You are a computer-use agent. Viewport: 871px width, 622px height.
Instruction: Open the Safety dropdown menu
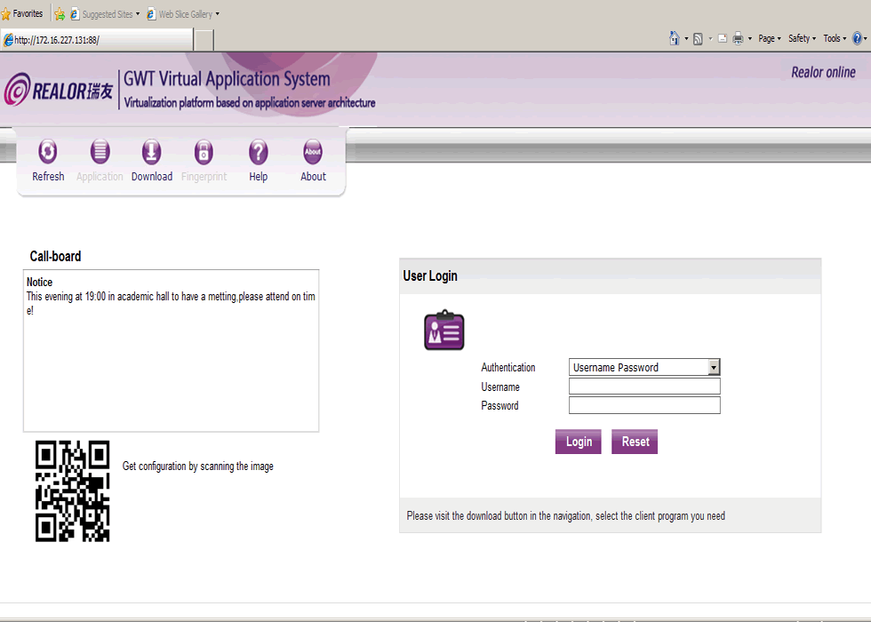802,38
